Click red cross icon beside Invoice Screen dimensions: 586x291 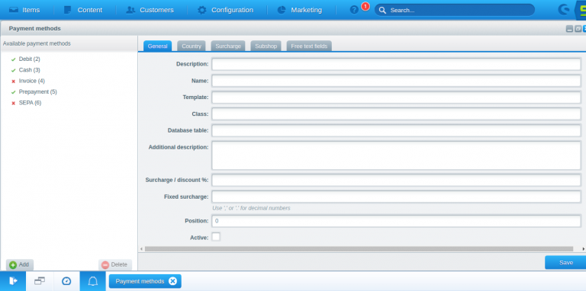point(14,81)
